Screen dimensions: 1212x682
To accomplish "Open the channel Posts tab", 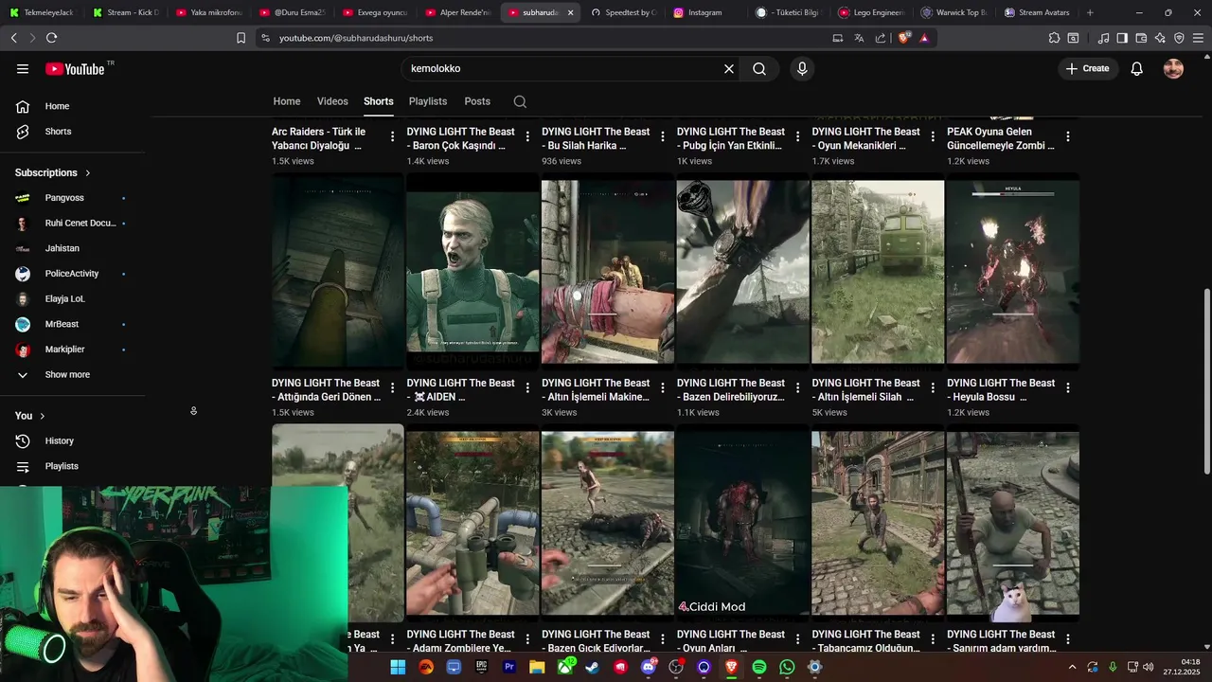I will click(x=477, y=101).
